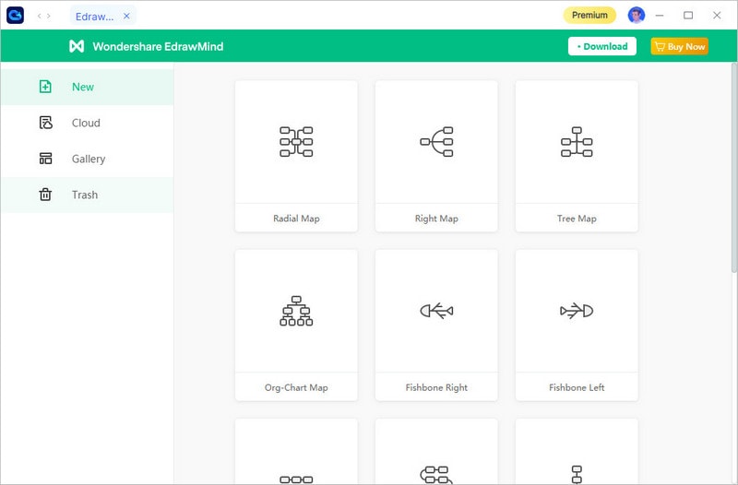Click the Fishbone Left label

577,387
